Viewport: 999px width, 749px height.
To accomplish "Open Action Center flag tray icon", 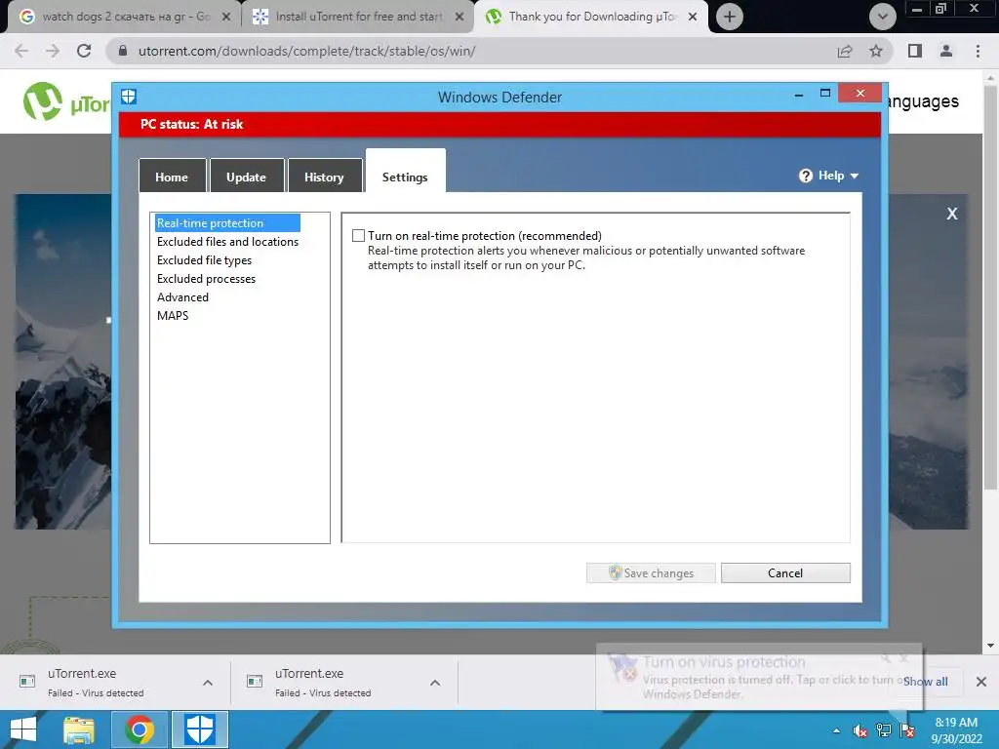I will pos(908,730).
